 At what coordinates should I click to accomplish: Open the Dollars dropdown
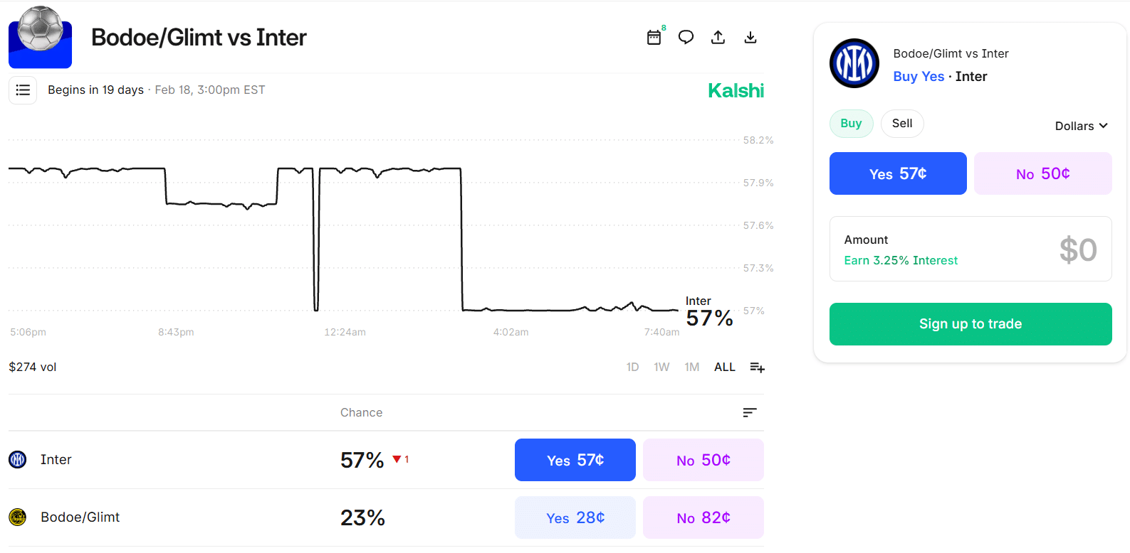pos(1081,126)
